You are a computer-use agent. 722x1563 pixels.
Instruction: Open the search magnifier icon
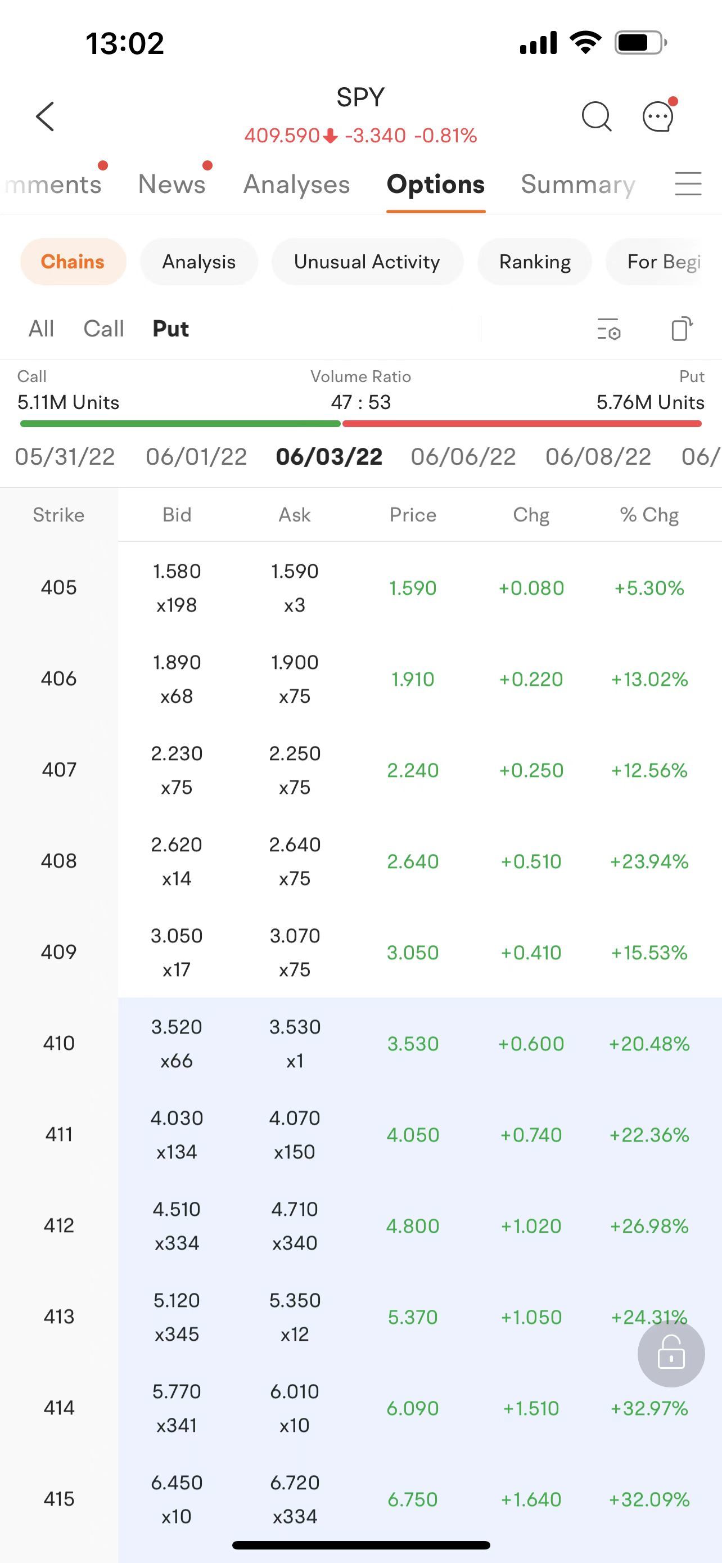(x=597, y=116)
